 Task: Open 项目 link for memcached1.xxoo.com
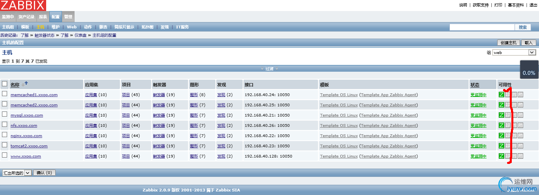126,95
